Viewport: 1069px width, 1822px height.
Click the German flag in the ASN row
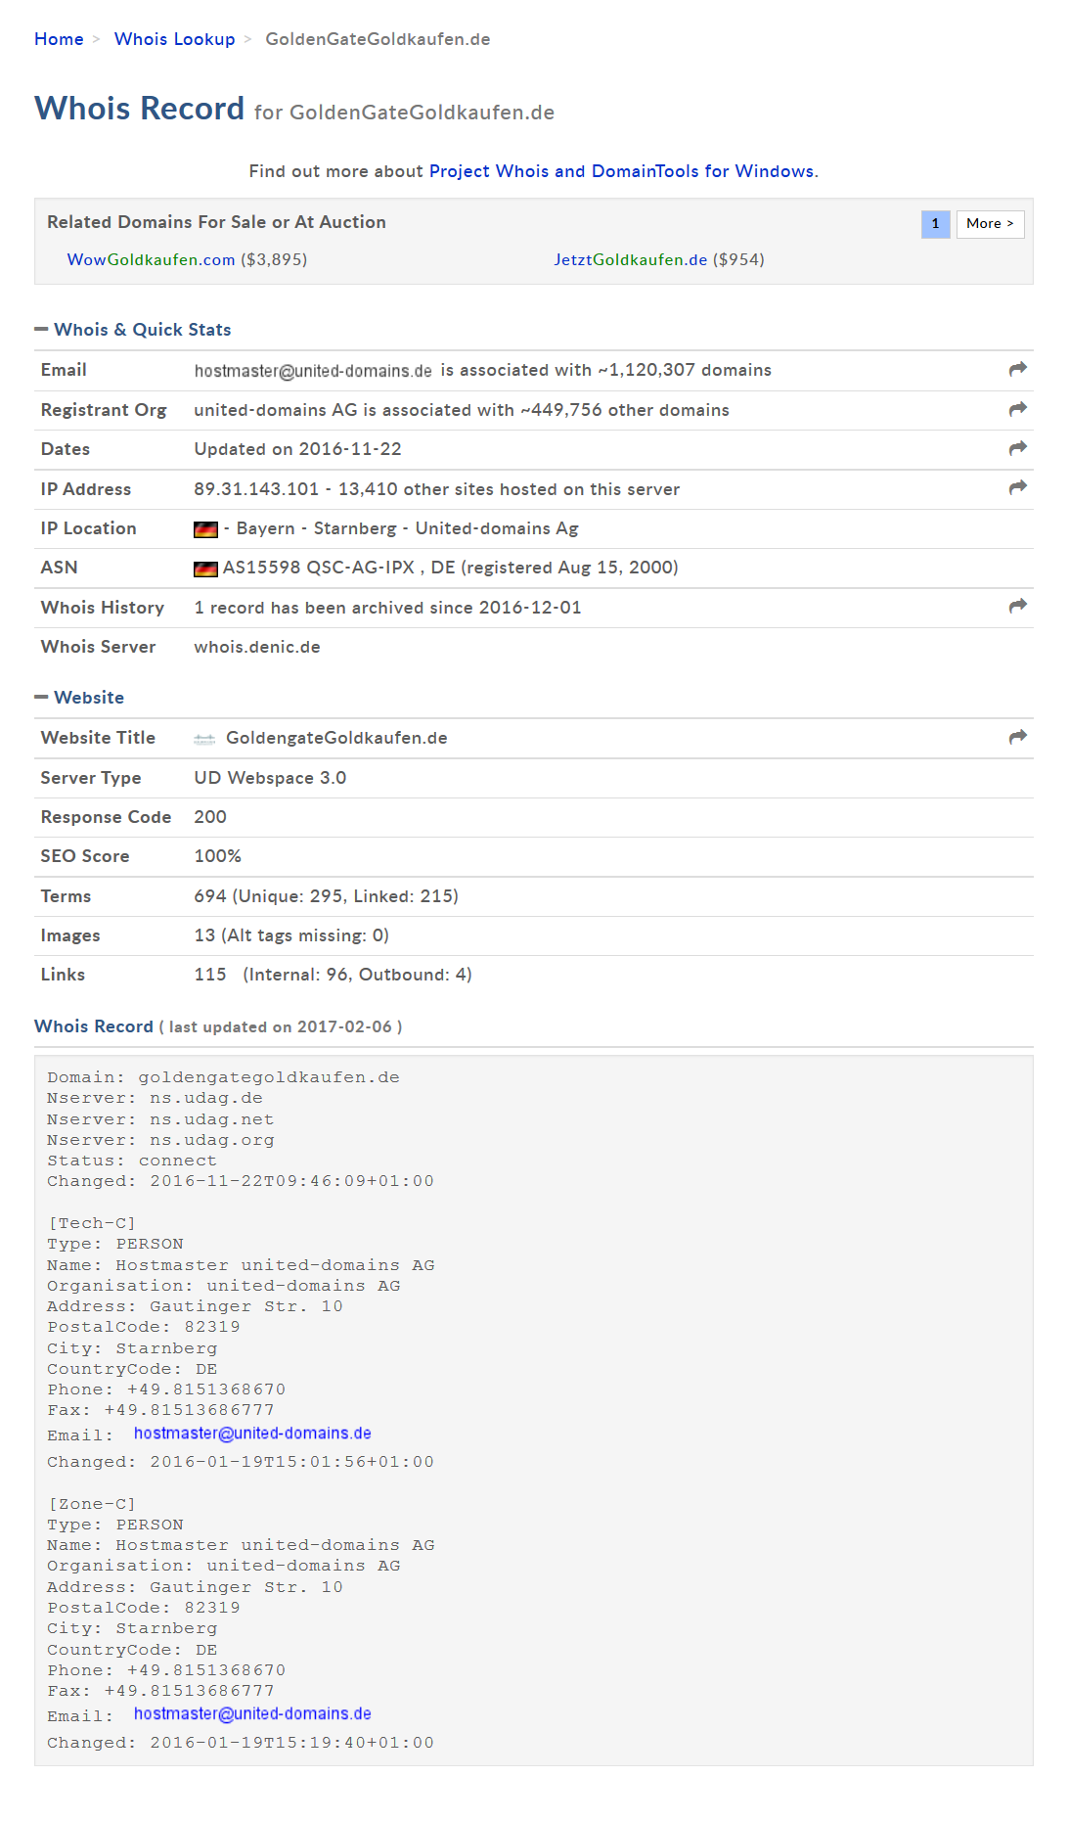205,569
